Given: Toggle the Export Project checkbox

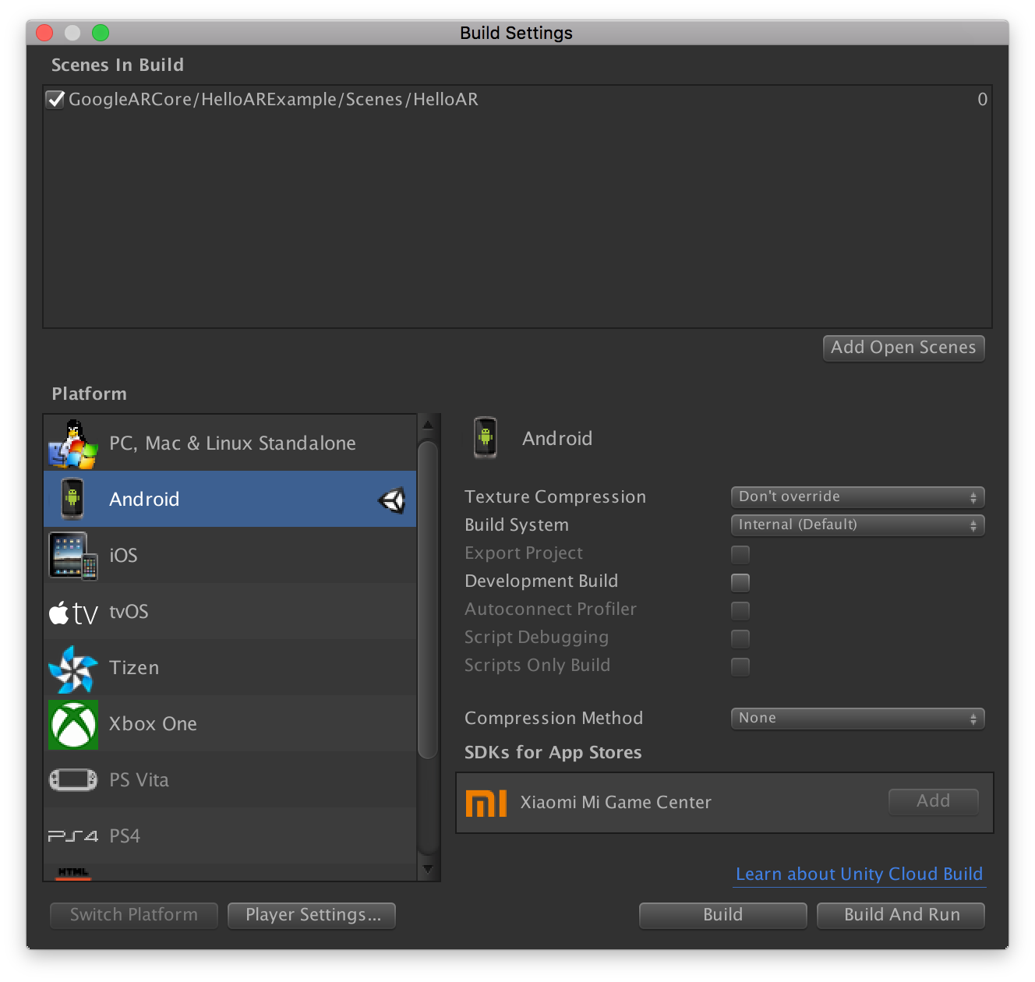Looking at the screenshot, I should (740, 554).
